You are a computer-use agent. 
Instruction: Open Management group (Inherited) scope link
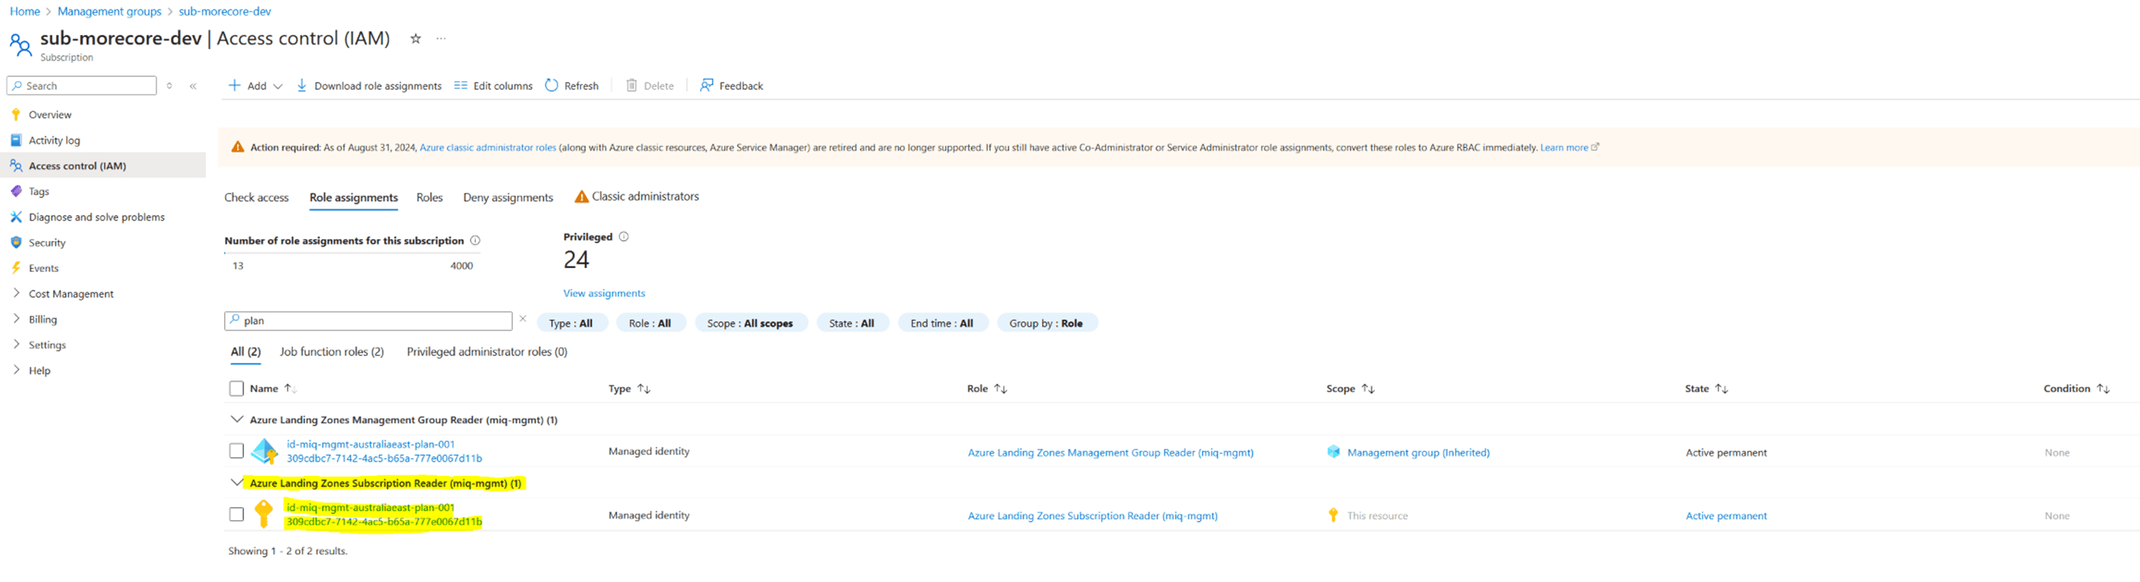1418,453
